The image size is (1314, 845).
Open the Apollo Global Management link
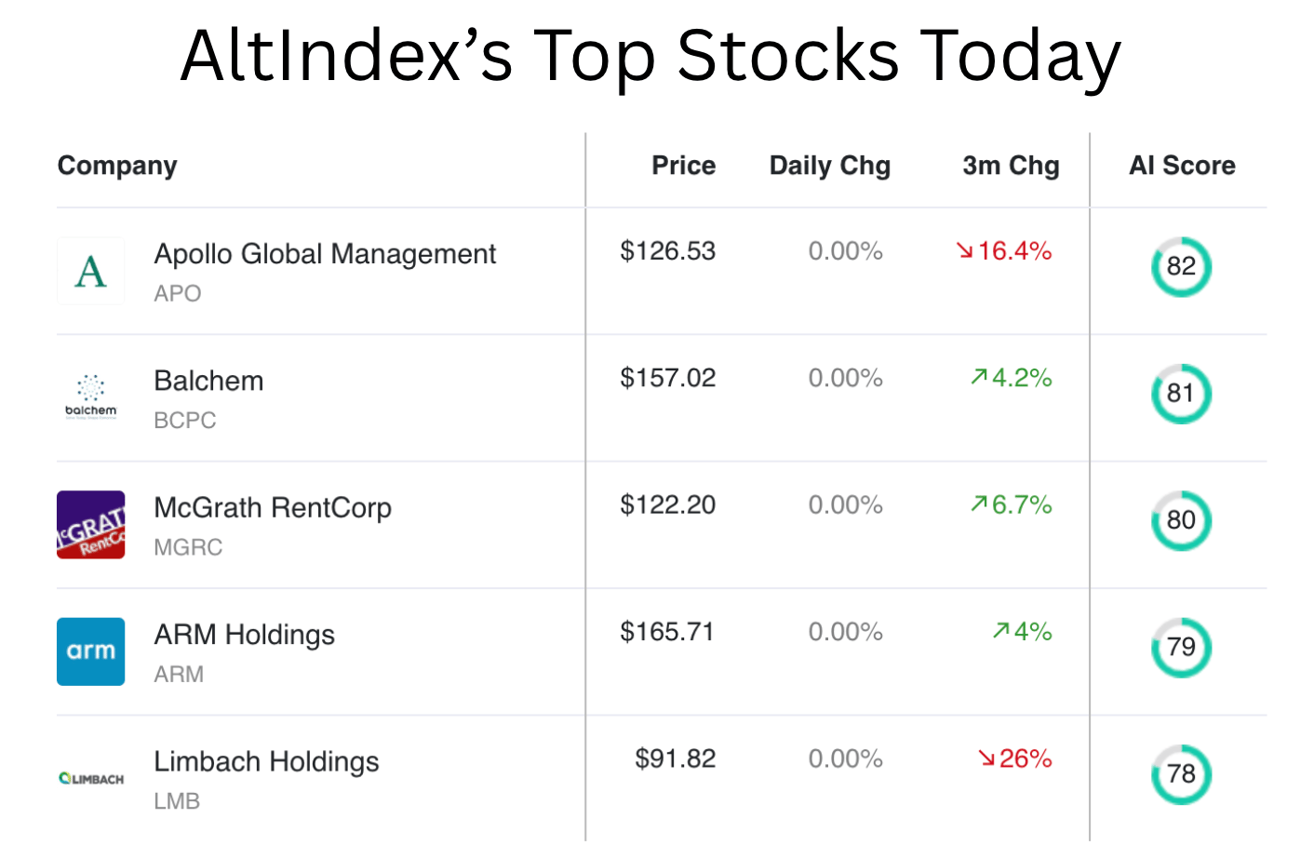(x=325, y=253)
